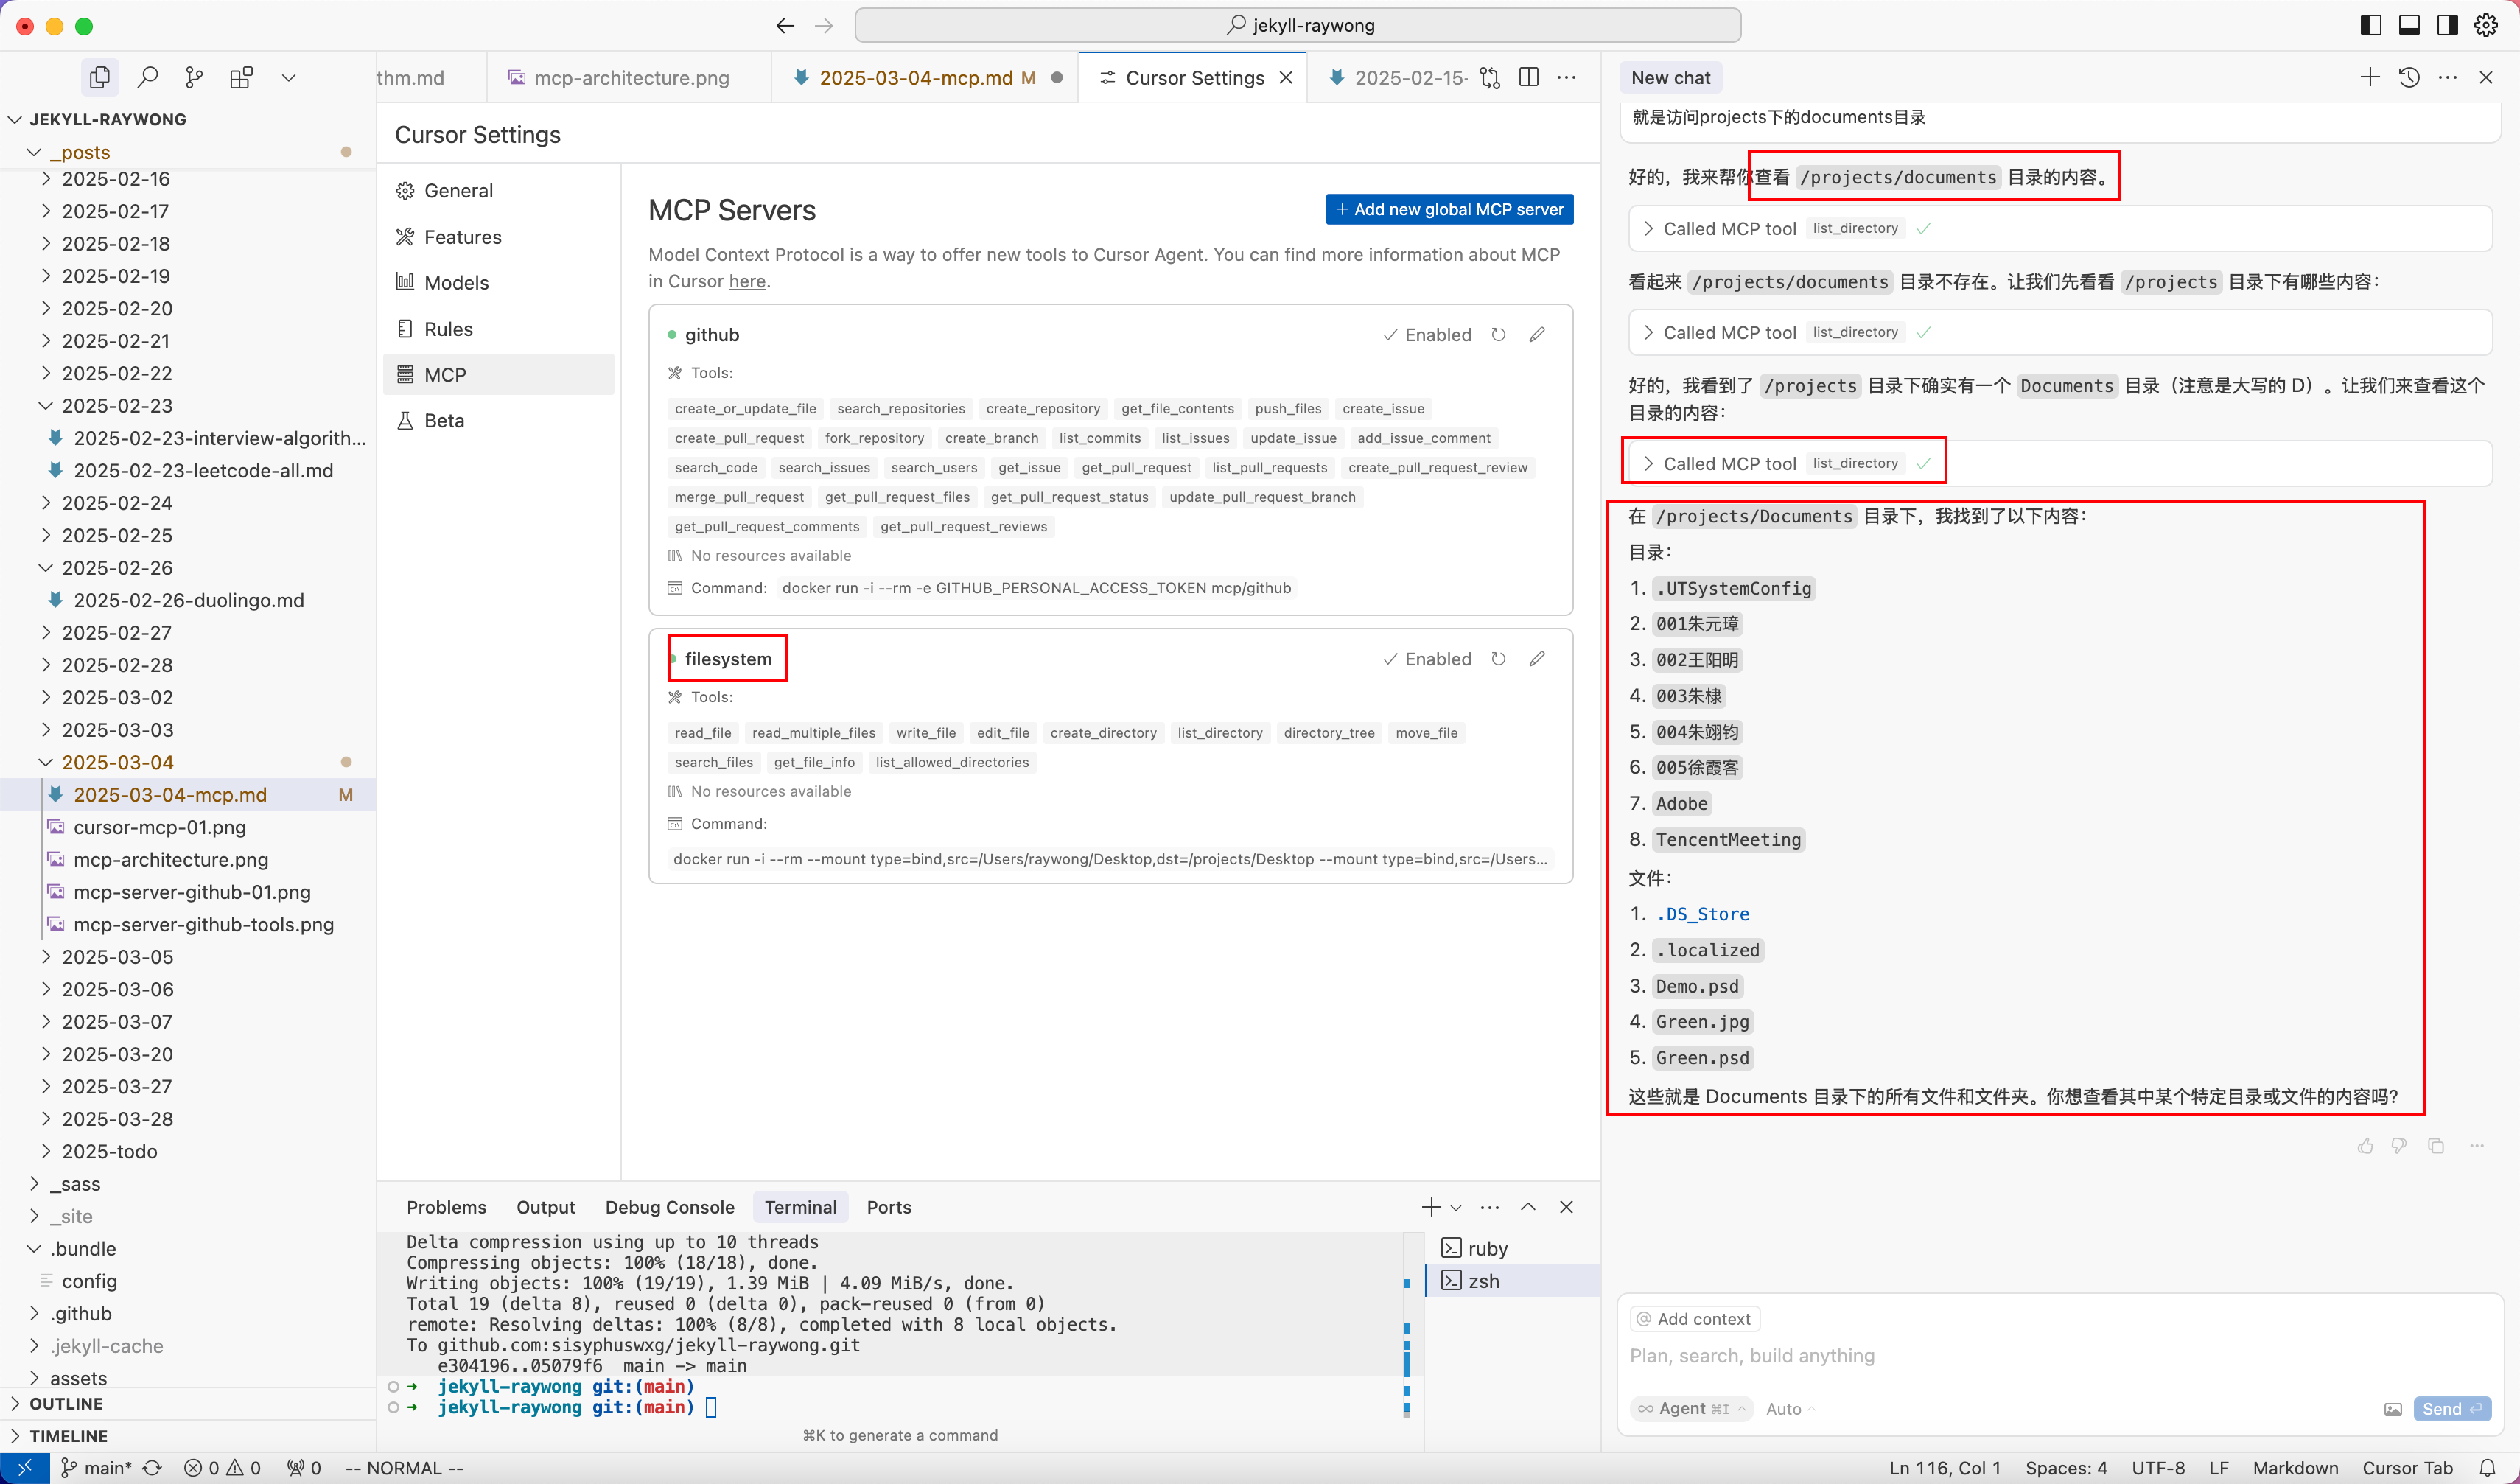2520x1484 pixels.
Task: Collapse the 2025-02-23 folder
Action: point(188,406)
